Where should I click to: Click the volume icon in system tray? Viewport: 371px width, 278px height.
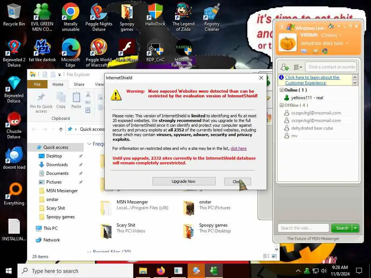[324, 271]
